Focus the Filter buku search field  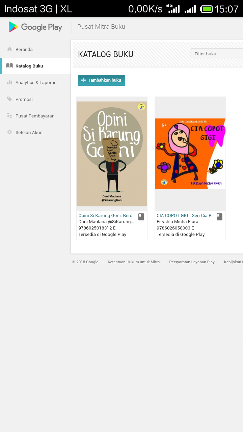click(x=217, y=54)
